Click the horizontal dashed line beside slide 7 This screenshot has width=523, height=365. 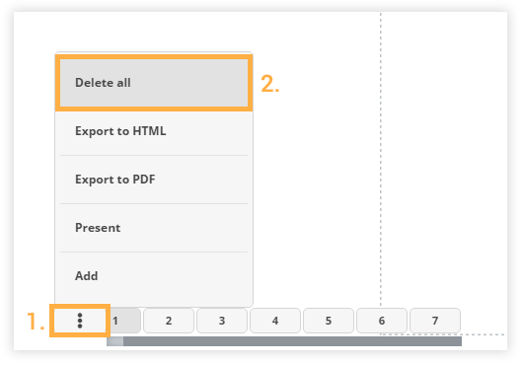click(x=484, y=334)
